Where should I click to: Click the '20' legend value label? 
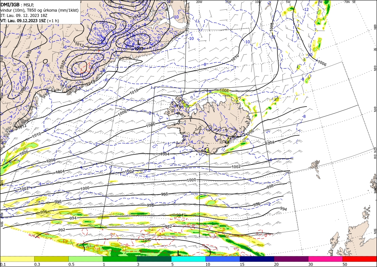276,264
